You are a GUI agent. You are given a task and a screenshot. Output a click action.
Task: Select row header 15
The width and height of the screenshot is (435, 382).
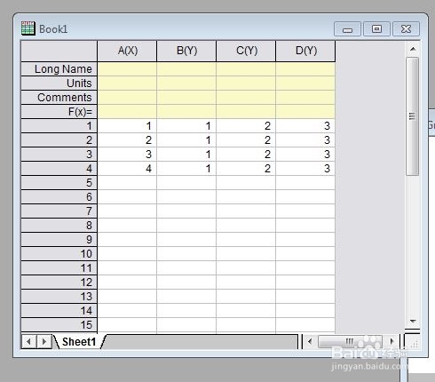(x=59, y=325)
